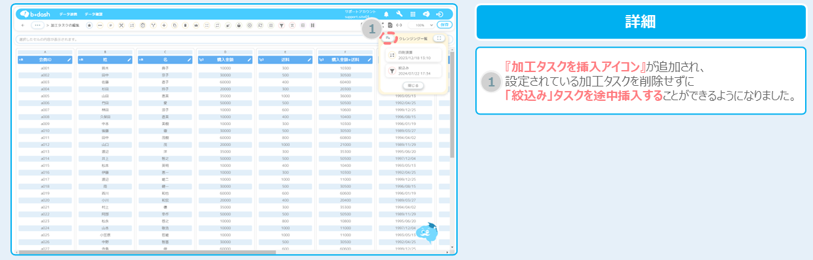
Task: Open the breadcrumb ellipsis menu
Action: (37, 25)
